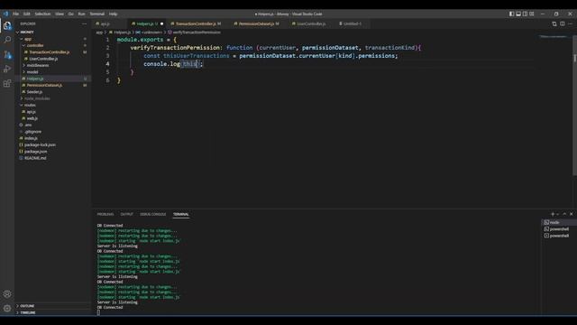
Task: Click the open changes icon in the editor toolbar
Action: pyautogui.click(x=554, y=23)
